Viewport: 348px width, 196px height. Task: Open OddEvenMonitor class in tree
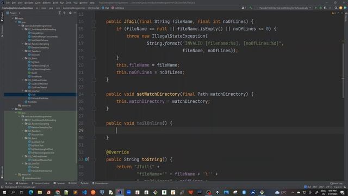pos(38,84)
